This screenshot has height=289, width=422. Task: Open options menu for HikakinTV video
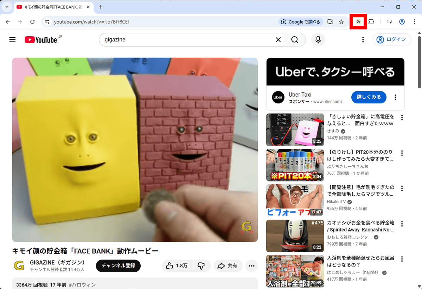click(x=402, y=188)
